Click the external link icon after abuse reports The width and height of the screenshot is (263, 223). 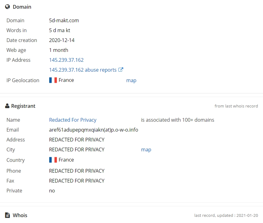[x=121, y=69]
